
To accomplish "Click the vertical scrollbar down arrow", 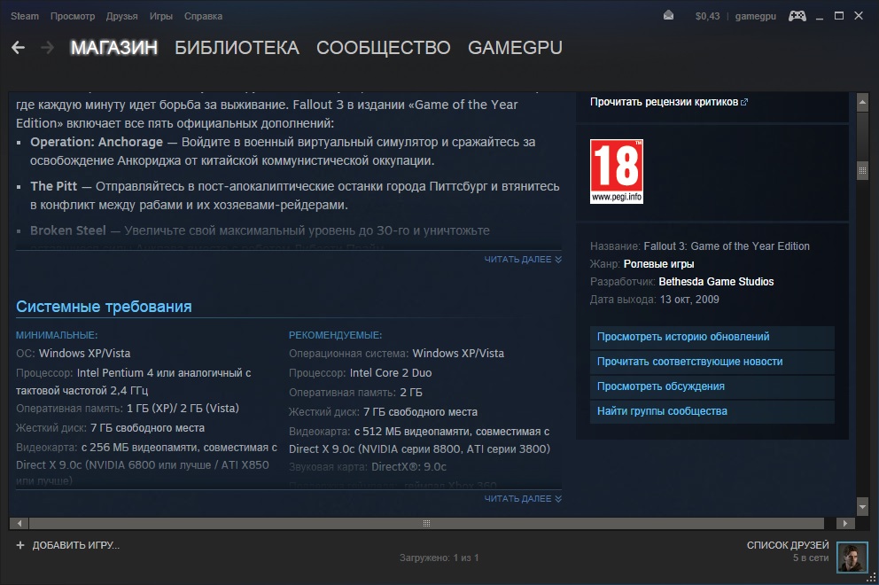I will (863, 507).
